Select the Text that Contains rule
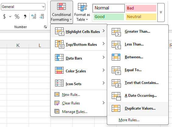The height and width of the screenshot is (127, 172). click(138, 83)
